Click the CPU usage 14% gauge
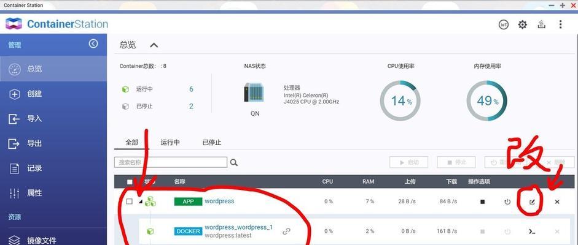 [x=400, y=101]
